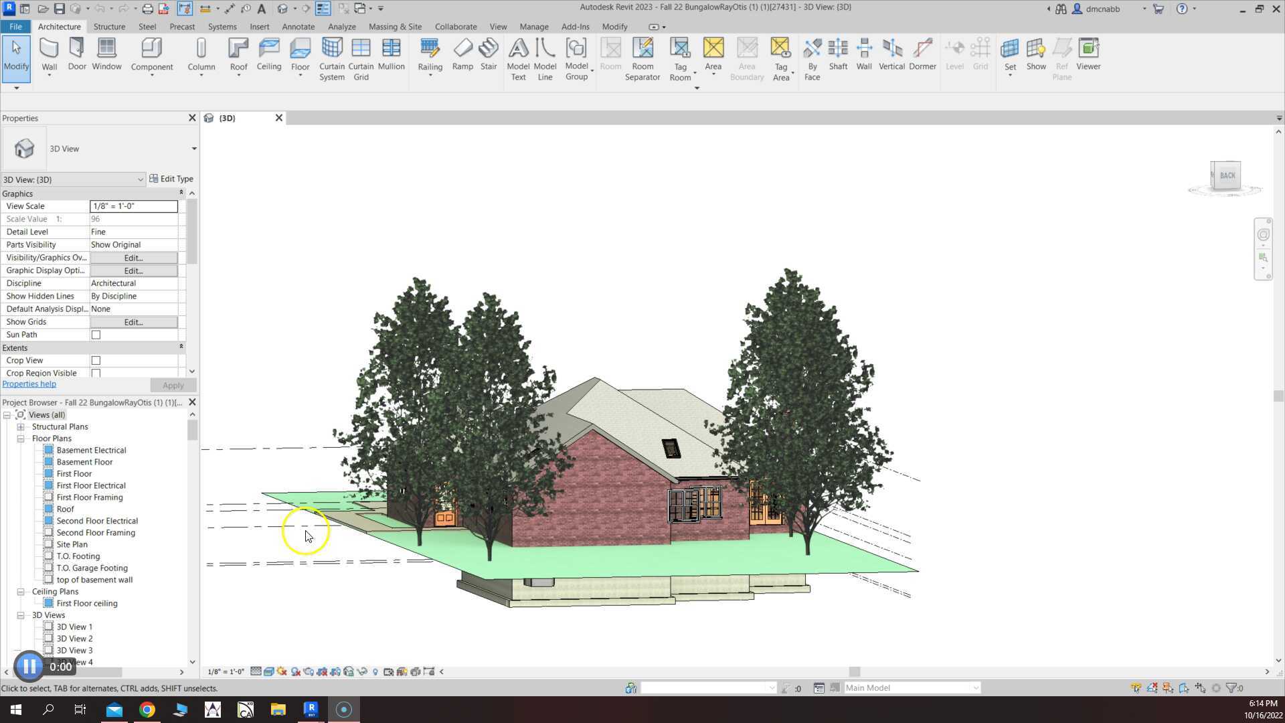
Task: Open the Properties help link
Action: (x=29, y=384)
